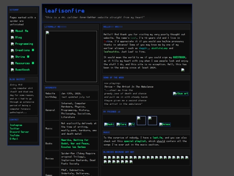Click the broken image icon beside Blog
The image size is (234, 176).
click(13, 37)
